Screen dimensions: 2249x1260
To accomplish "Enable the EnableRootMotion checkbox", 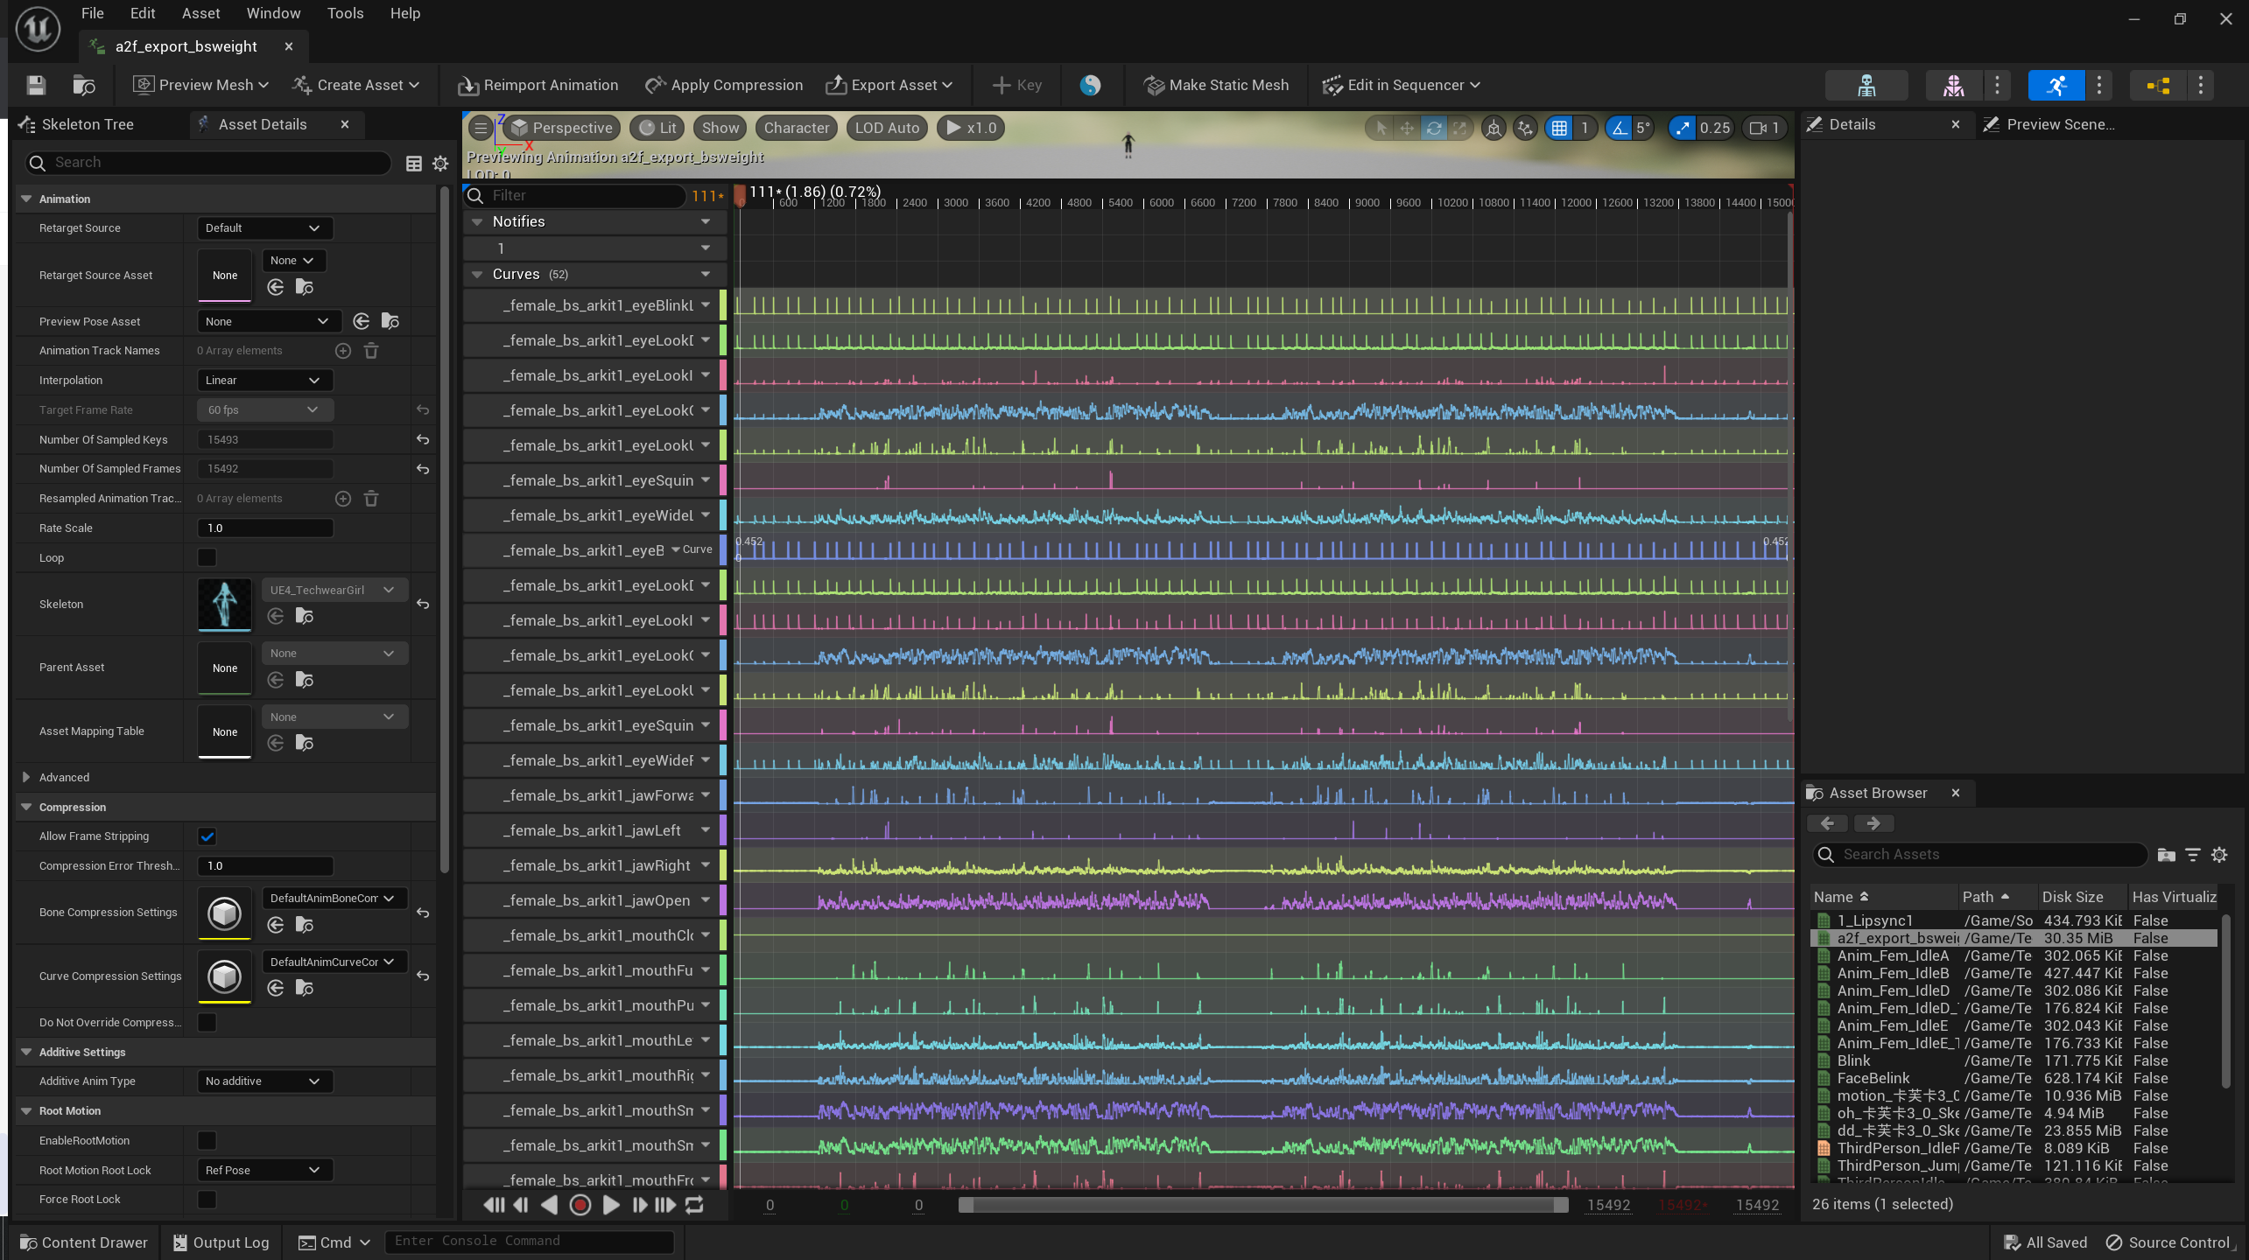I will coord(207,1140).
